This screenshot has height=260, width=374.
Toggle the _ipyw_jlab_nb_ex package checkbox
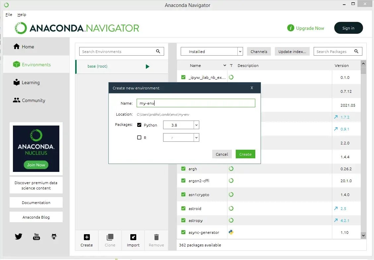(x=183, y=77)
